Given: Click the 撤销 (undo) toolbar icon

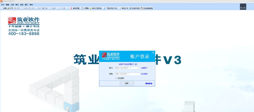Looking at the screenshot, I should pos(51,8).
